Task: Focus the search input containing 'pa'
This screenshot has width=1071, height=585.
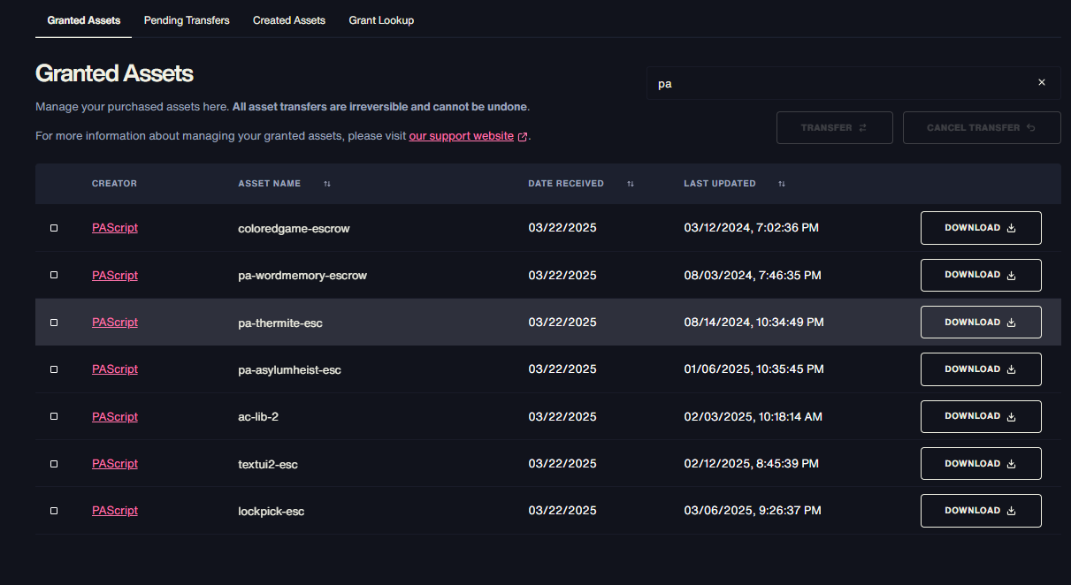Action: click(x=840, y=83)
